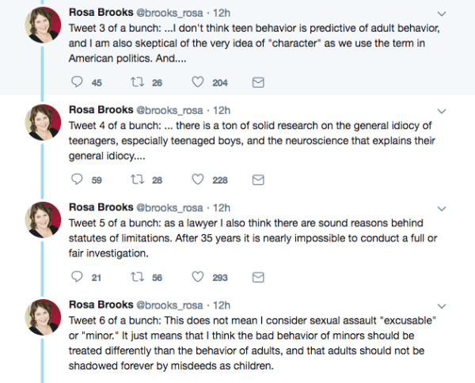The width and height of the screenshot is (475, 383).
Task: Like Tweet 5 with 293 likes
Action: point(199,277)
